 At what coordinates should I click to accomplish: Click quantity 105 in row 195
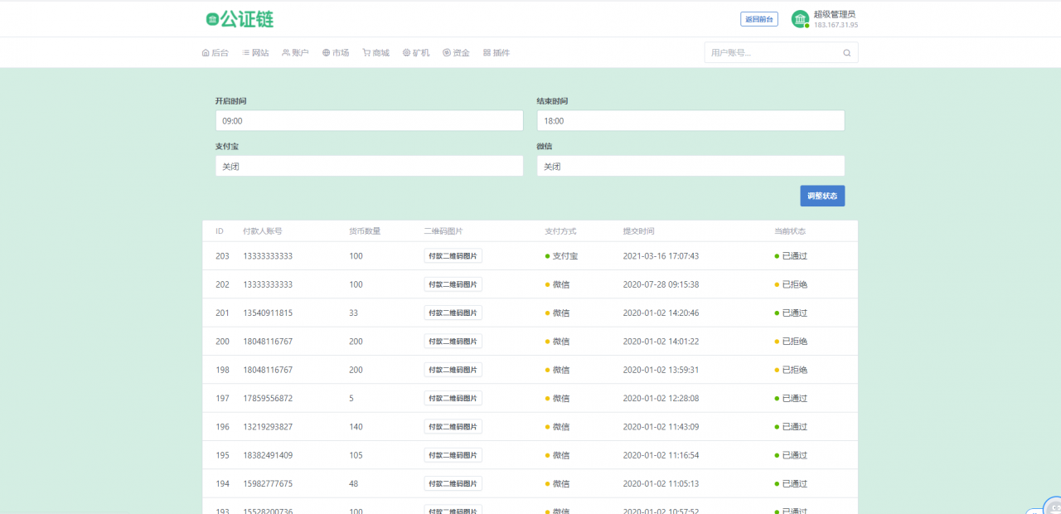[356, 455]
